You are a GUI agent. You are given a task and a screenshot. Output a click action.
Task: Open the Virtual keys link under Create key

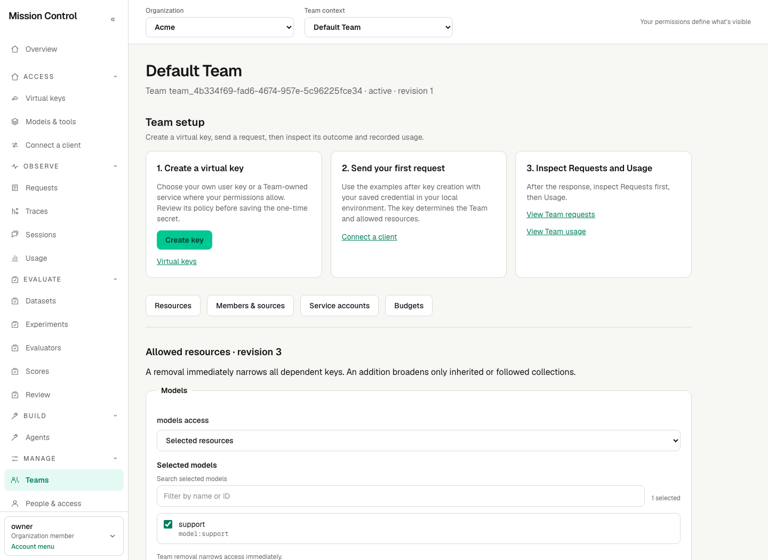pyautogui.click(x=177, y=261)
